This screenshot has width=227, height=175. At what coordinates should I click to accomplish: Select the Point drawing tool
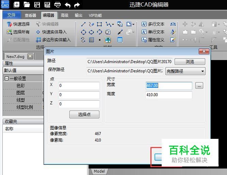click(x=100, y=40)
